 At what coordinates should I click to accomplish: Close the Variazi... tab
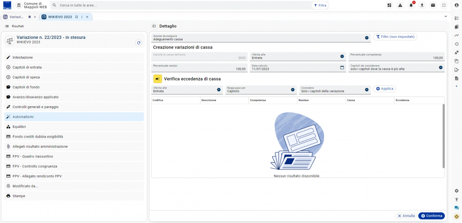click(35, 17)
